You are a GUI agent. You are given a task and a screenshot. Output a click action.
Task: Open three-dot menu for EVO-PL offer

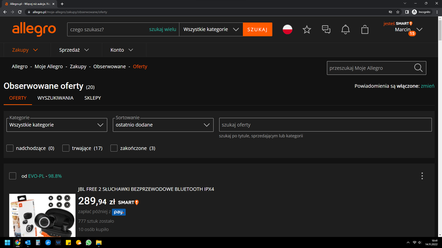coord(422,176)
